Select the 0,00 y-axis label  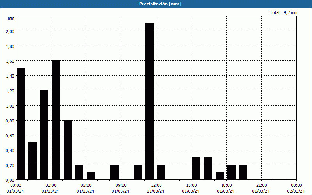click(x=10, y=180)
